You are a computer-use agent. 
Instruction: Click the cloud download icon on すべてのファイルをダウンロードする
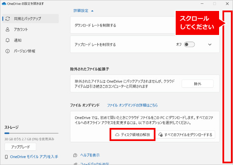(x=161, y=135)
